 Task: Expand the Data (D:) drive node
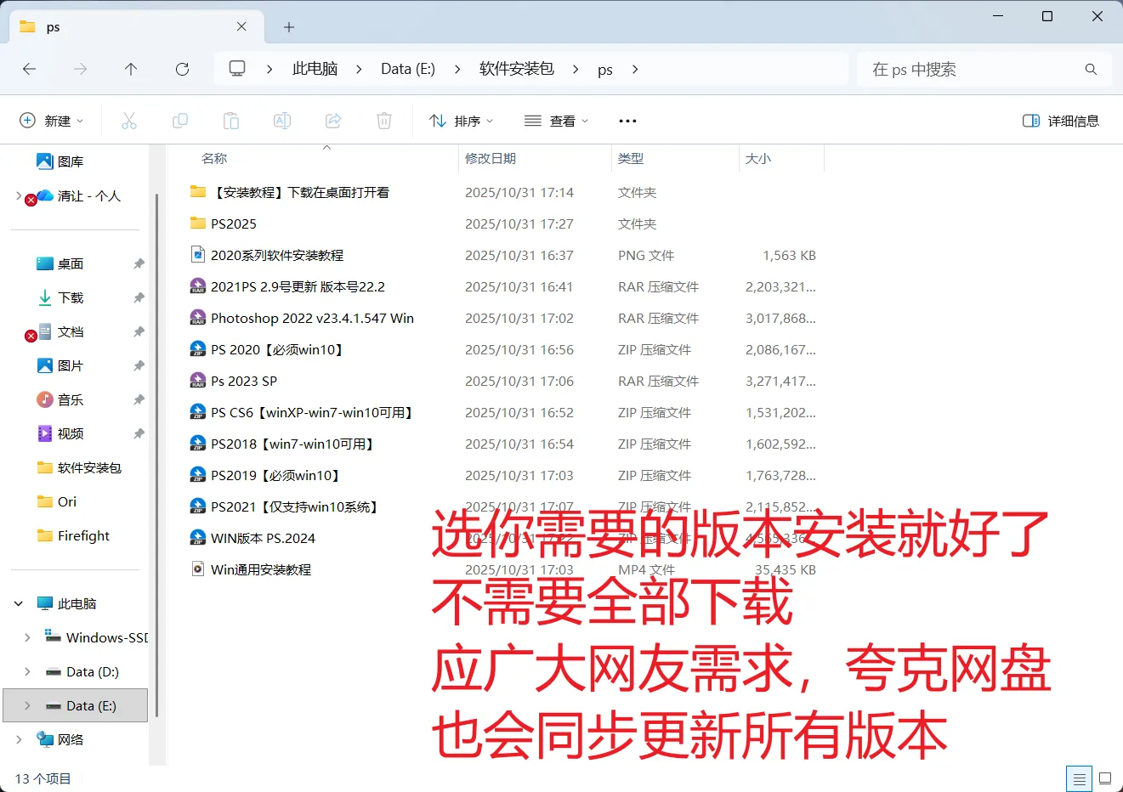[x=27, y=671]
